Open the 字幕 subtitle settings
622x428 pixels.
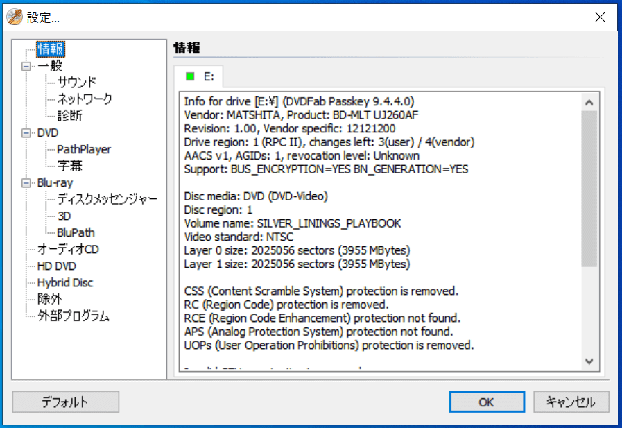click(x=69, y=166)
